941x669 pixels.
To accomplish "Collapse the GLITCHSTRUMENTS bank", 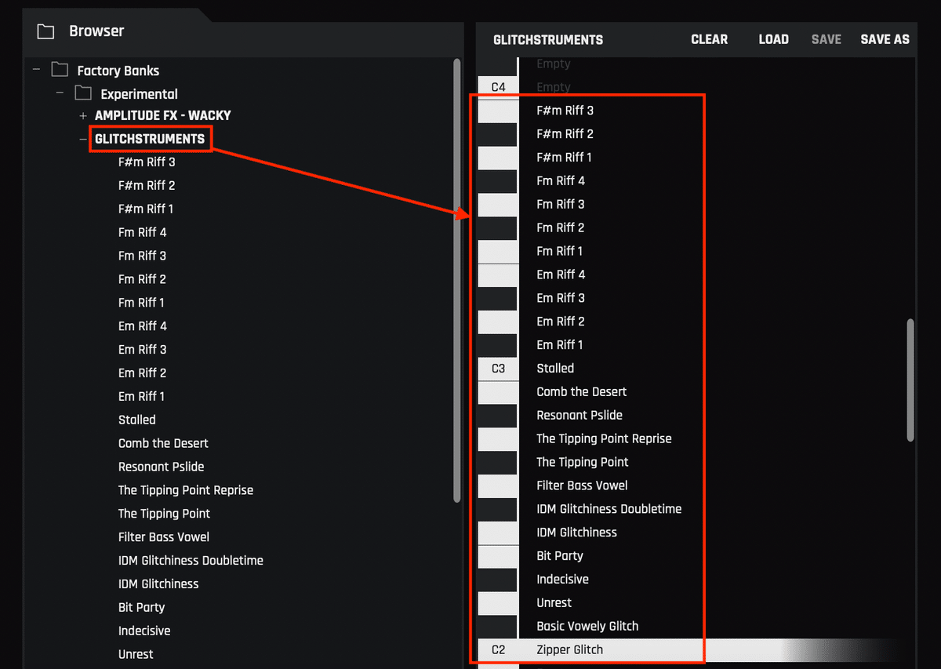I will 83,139.
